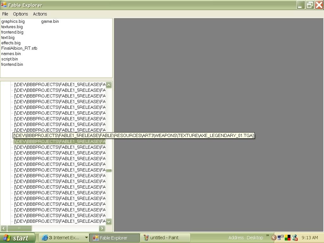Image resolution: width=324 pixels, height=243 pixels.
Task: Click the Fable Explorer taskbar button
Action: (115, 238)
